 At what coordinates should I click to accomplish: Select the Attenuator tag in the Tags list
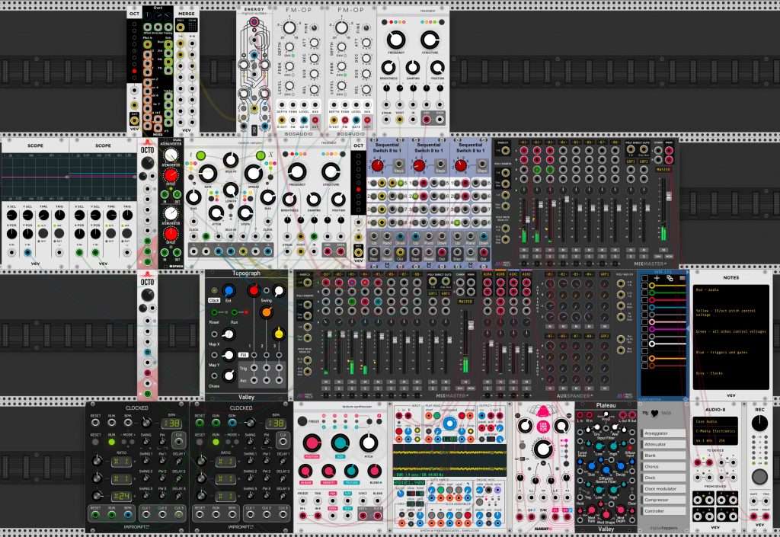point(663,444)
